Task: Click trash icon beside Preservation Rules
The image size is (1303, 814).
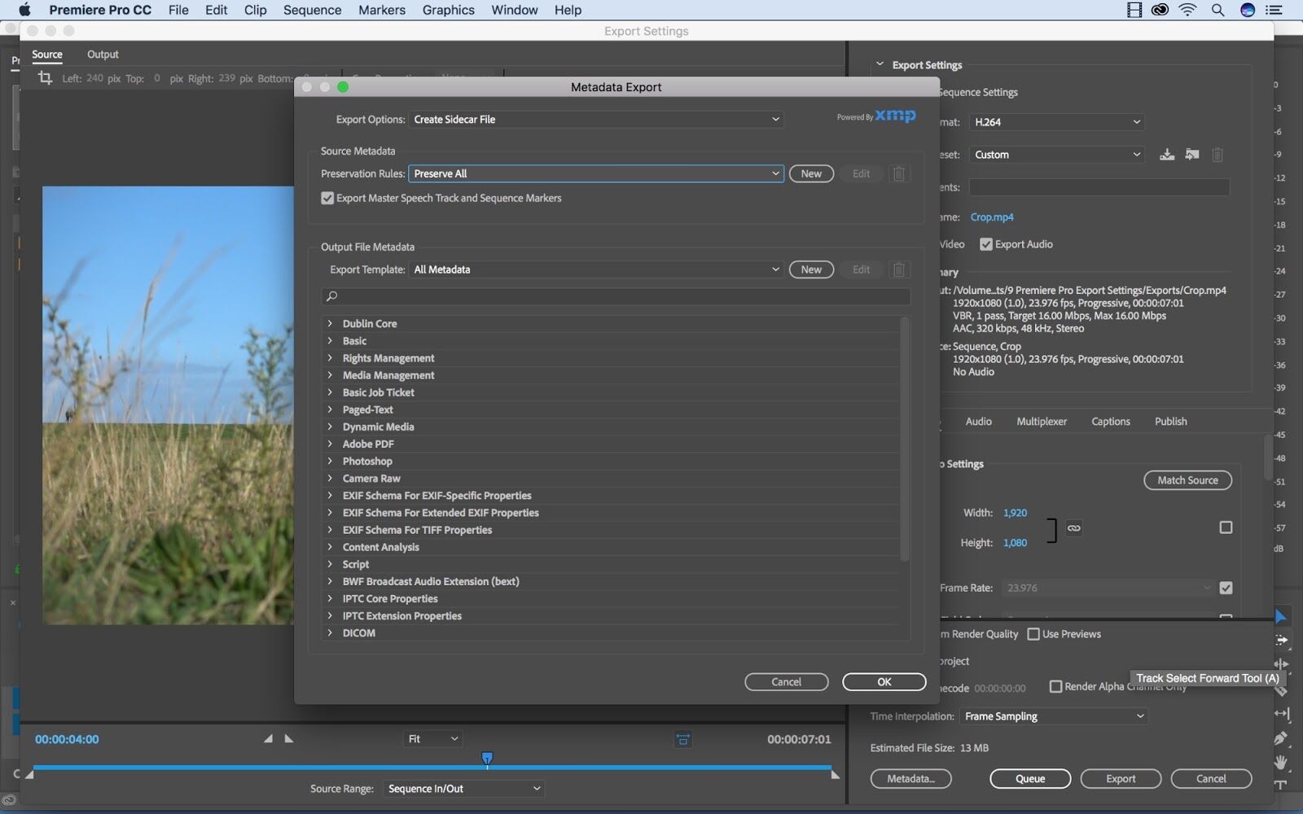Action: pos(898,173)
